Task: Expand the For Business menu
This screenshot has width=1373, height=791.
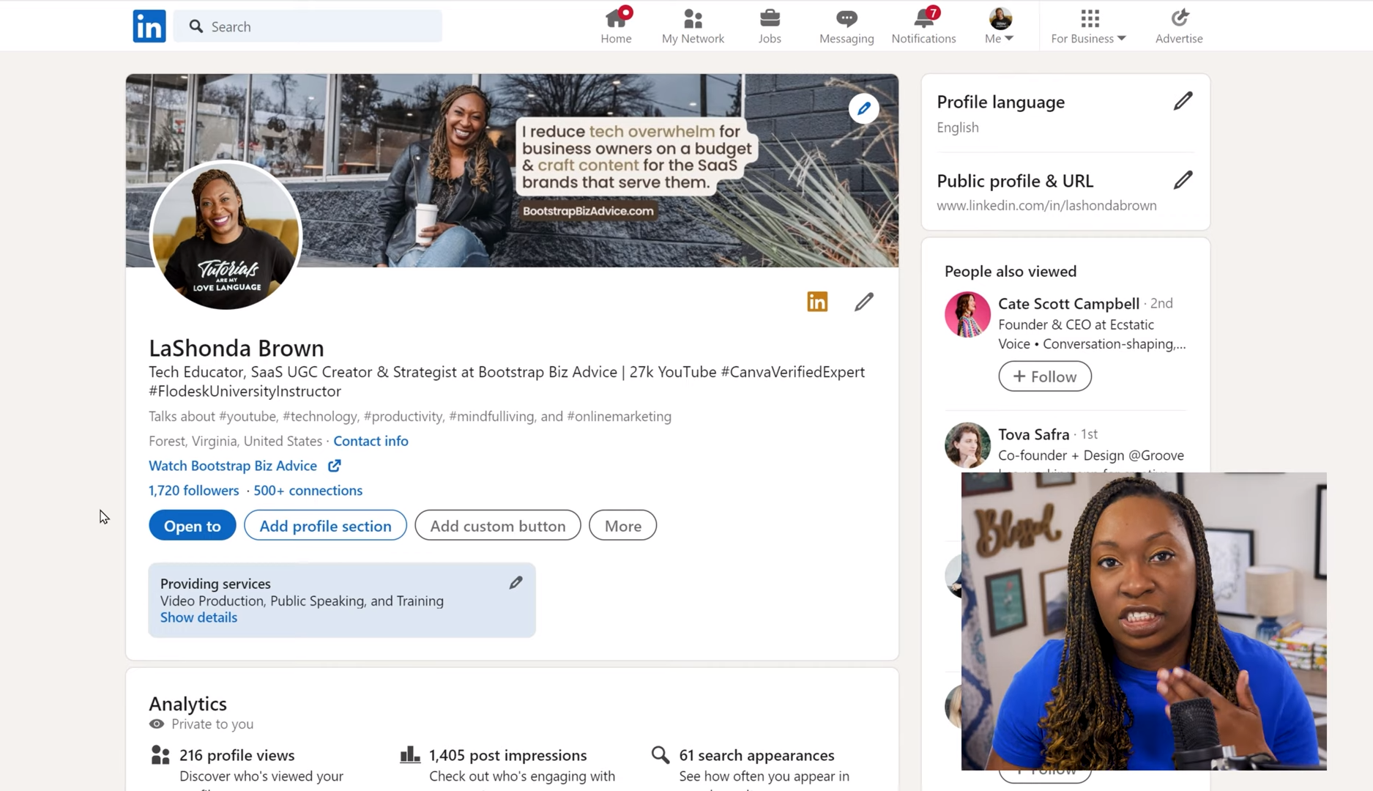Action: 1088,26
